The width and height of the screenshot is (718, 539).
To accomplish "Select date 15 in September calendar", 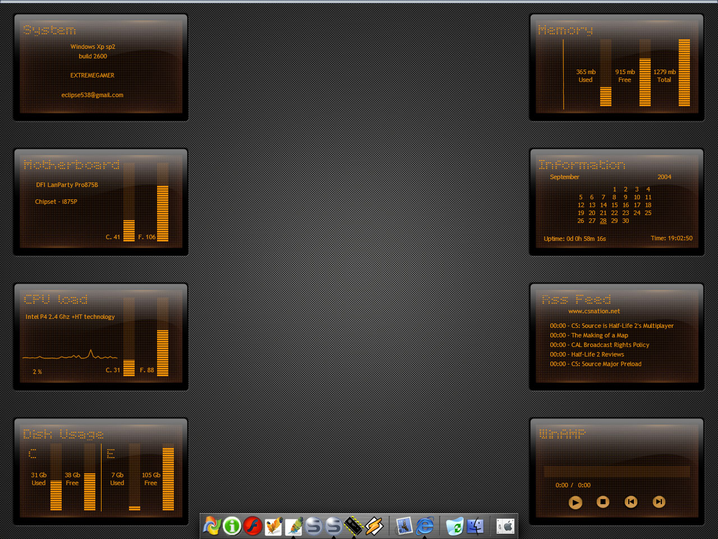I will coord(614,205).
